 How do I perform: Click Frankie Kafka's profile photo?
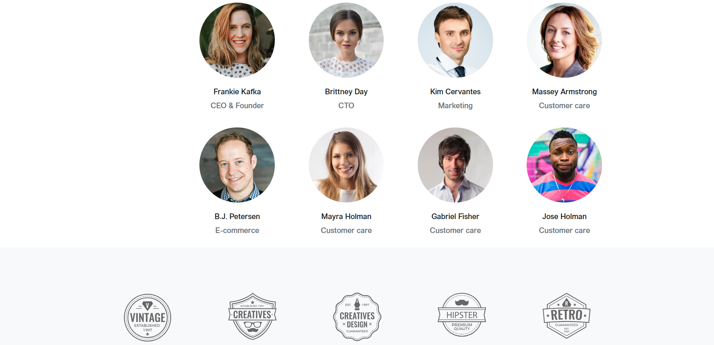pos(237,40)
